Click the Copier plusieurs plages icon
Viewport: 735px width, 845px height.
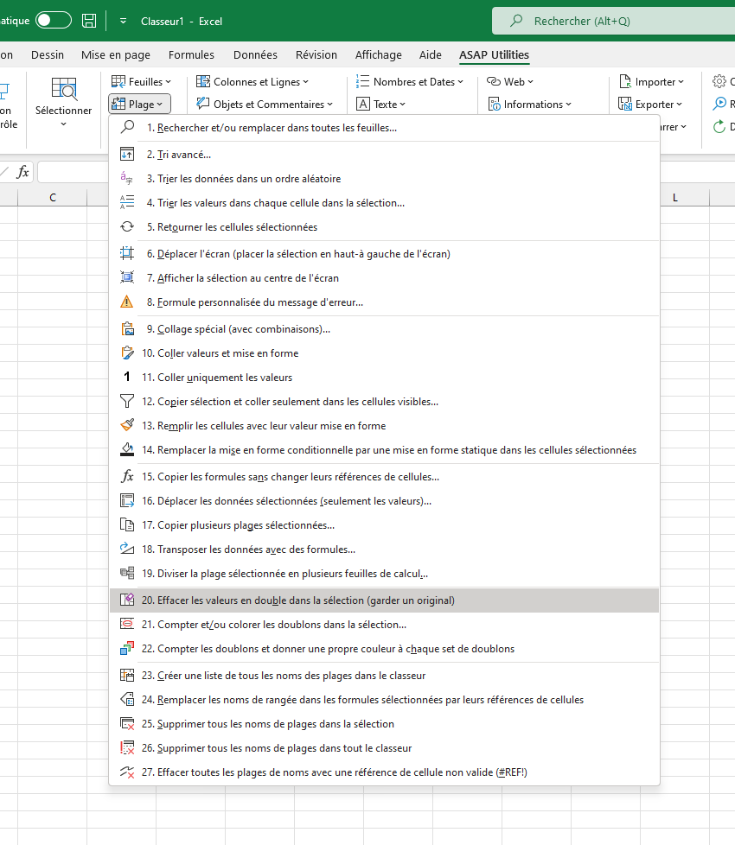[127, 525]
